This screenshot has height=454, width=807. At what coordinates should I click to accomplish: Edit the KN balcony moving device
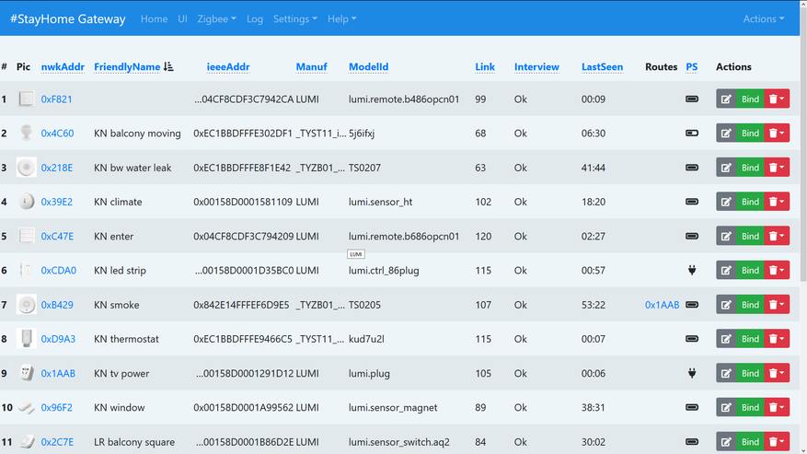[x=726, y=133]
